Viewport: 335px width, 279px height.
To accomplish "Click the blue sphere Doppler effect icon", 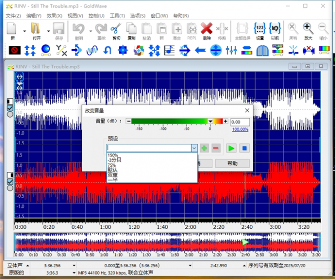I will (x=46, y=50).
